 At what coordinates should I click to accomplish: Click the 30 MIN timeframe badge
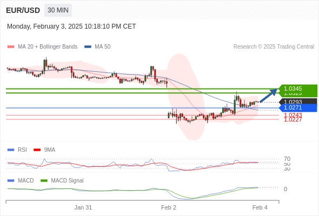click(58, 10)
